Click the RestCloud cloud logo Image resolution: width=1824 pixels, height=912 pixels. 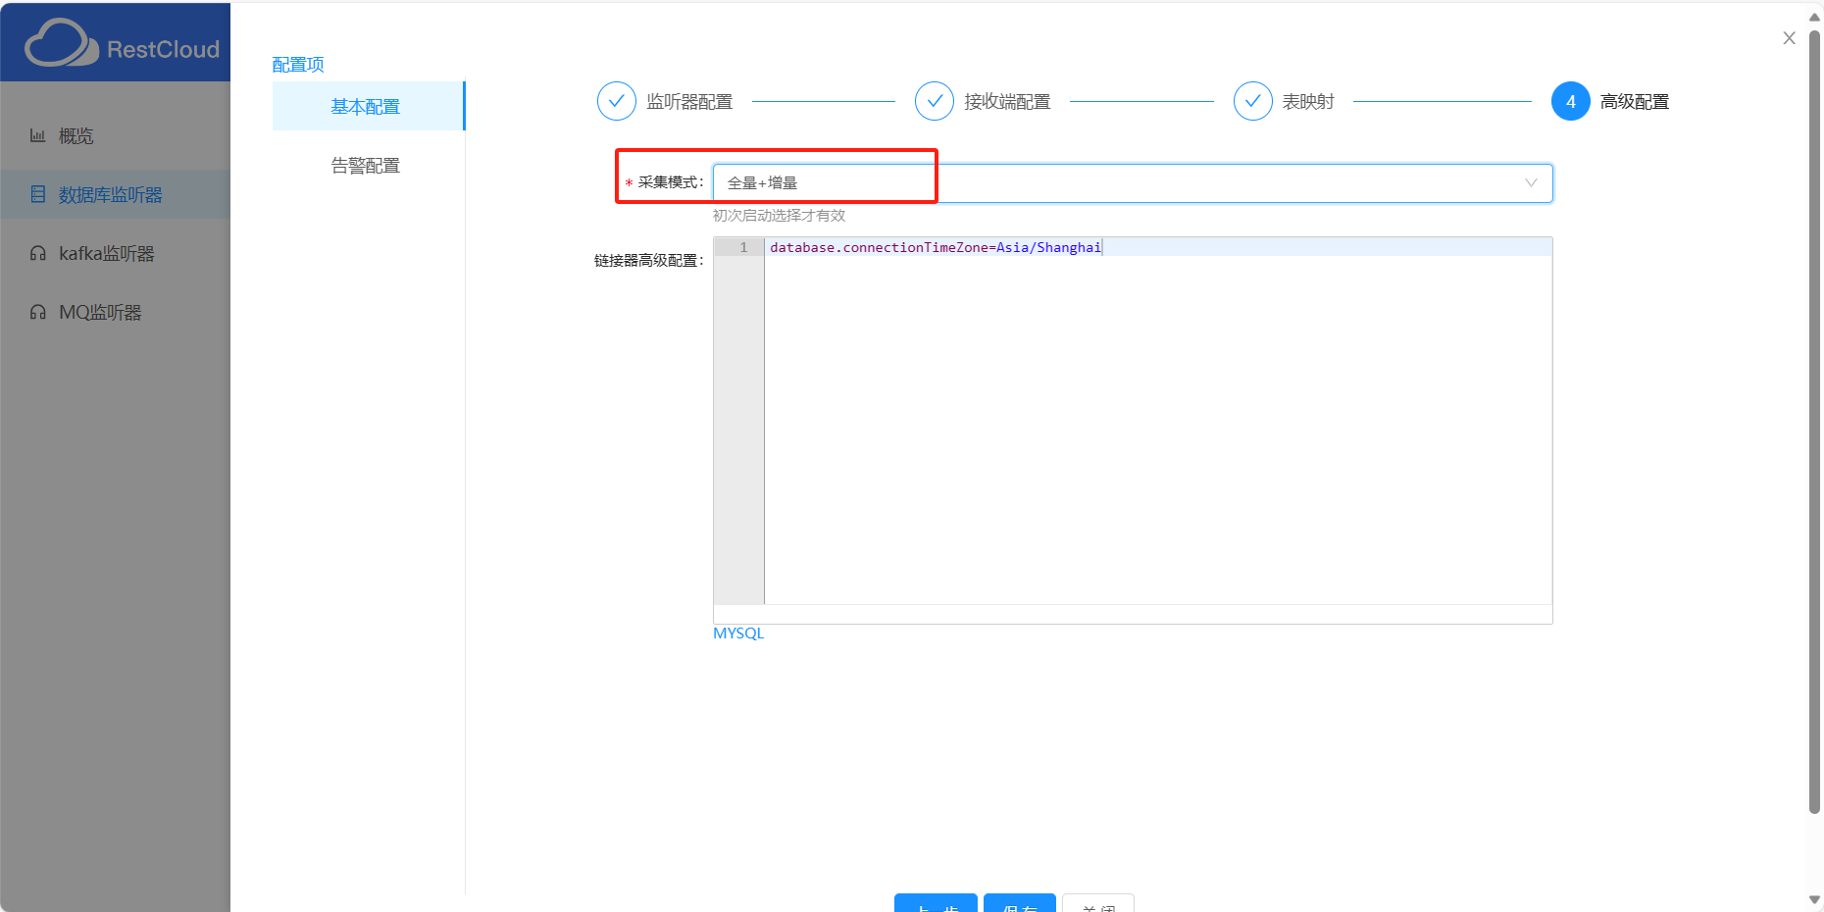[61, 43]
